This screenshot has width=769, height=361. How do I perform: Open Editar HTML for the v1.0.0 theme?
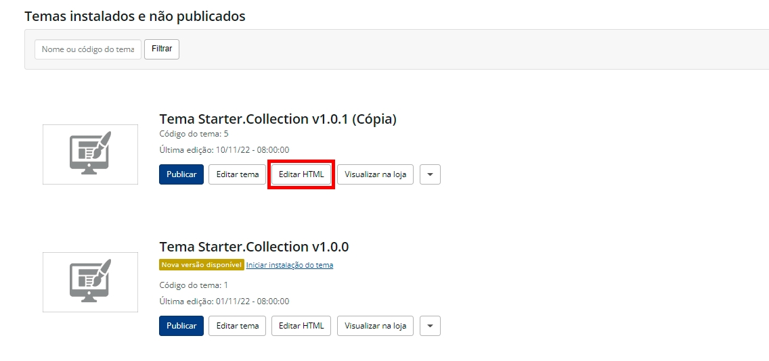[301, 326]
